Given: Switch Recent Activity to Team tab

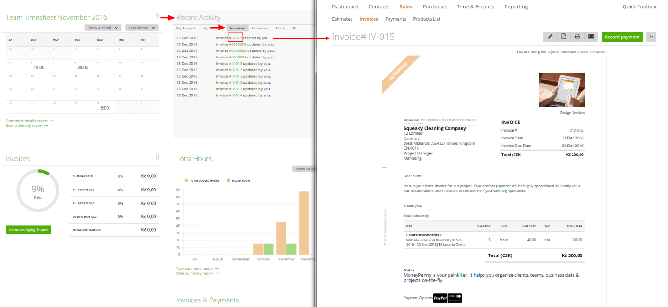Looking at the screenshot, I should (x=280, y=28).
